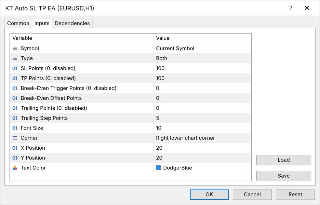Save inputs with the Save button
320x205 pixels.
click(284, 176)
